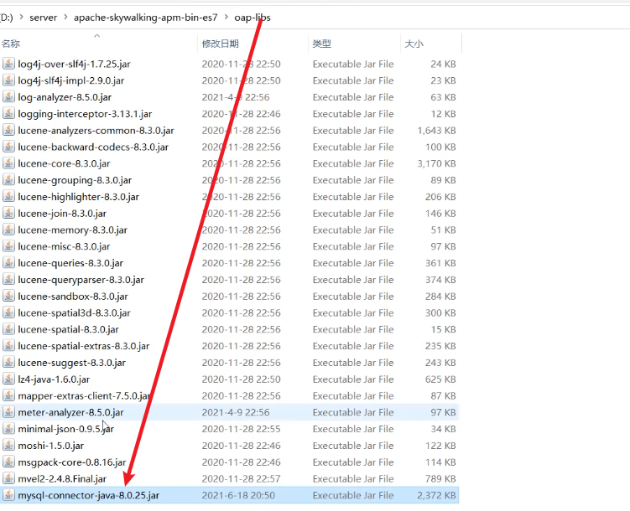Click the jar icon for mysql-connector-java-8.0.25.jar
630x511 pixels.
[x=8, y=495]
